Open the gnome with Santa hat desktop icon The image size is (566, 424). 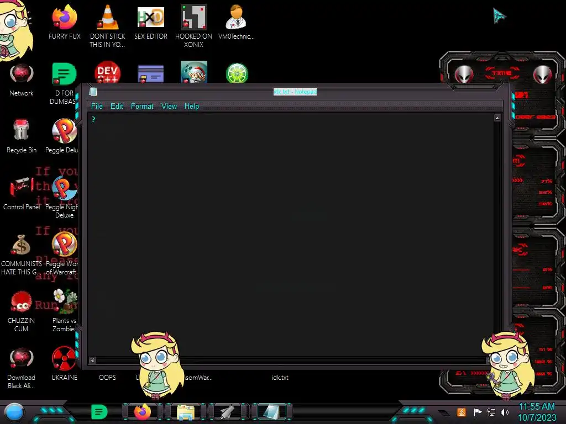point(194,72)
